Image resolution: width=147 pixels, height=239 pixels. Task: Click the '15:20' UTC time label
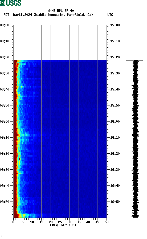(115, 57)
